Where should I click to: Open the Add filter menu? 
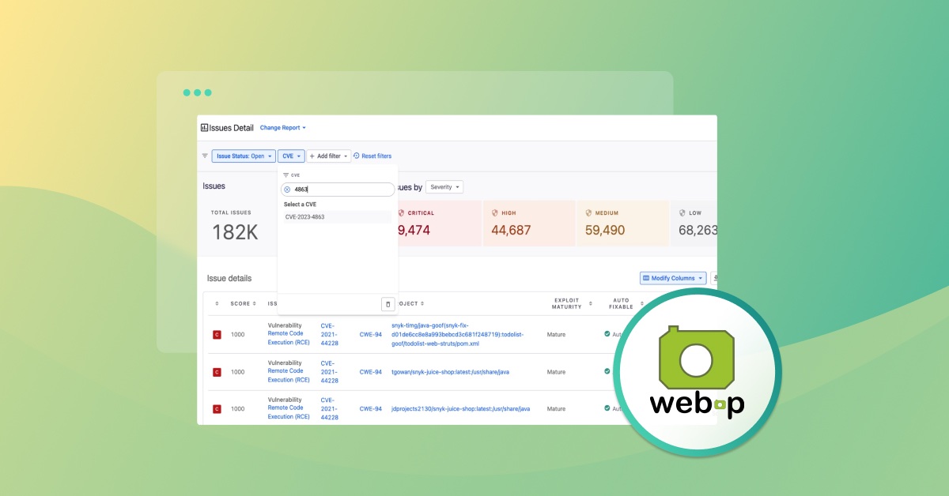[328, 156]
